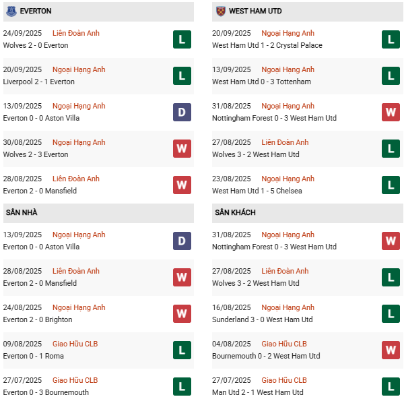The height and width of the screenshot is (399, 404).
Task: Select the L badge beside West Ham 0-3 Tottenham
Action: (391, 76)
